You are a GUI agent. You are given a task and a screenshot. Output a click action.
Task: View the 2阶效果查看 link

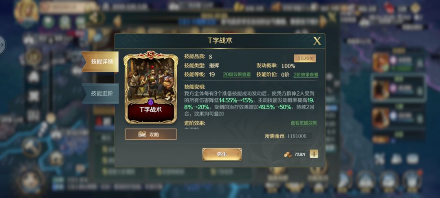pyautogui.click(x=306, y=75)
